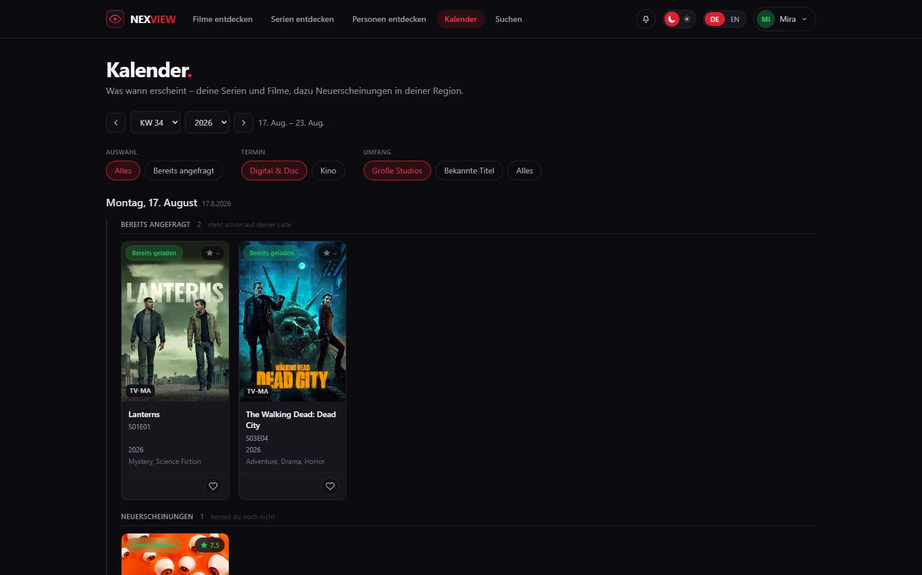Open the Lanterns poster

coord(175,321)
